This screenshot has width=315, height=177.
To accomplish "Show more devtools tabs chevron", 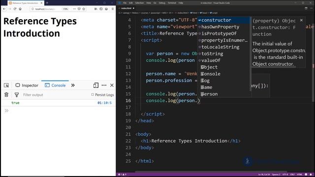I will pos(73,85).
